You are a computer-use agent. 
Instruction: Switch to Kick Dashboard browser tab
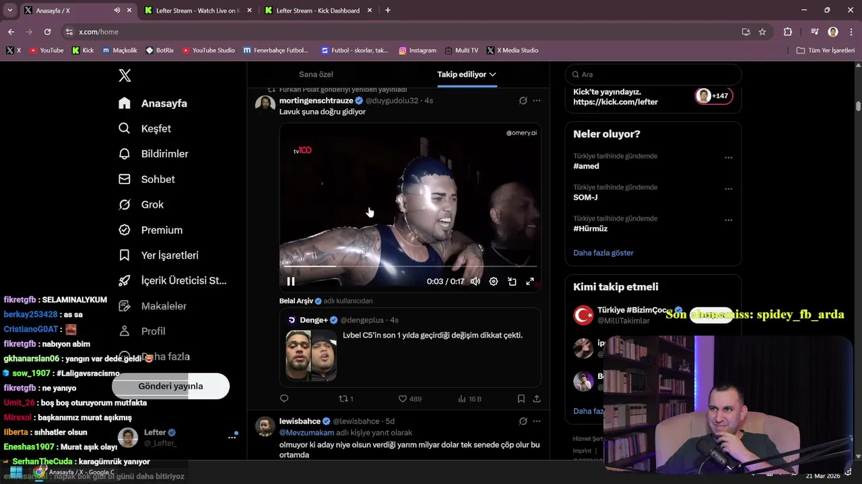pos(318,10)
